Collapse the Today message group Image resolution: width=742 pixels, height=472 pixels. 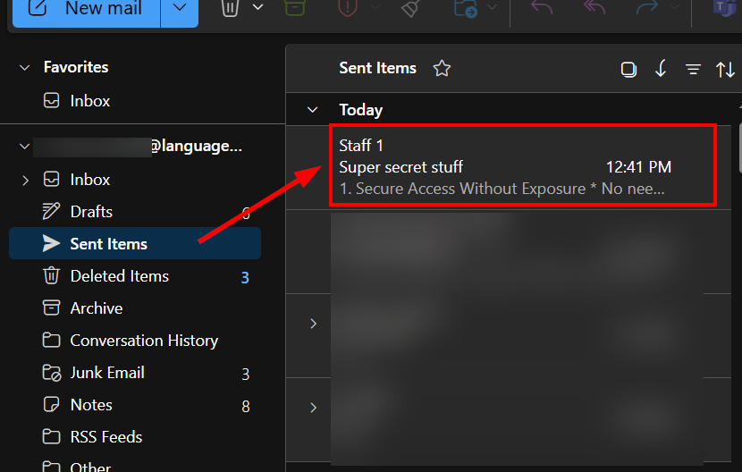[x=312, y=110]
